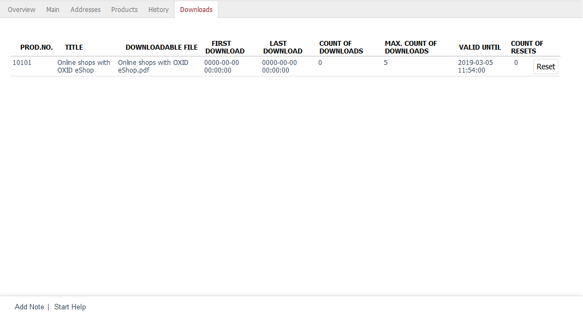Click the LAST DOWNLOAD column header

pos(283,47)
